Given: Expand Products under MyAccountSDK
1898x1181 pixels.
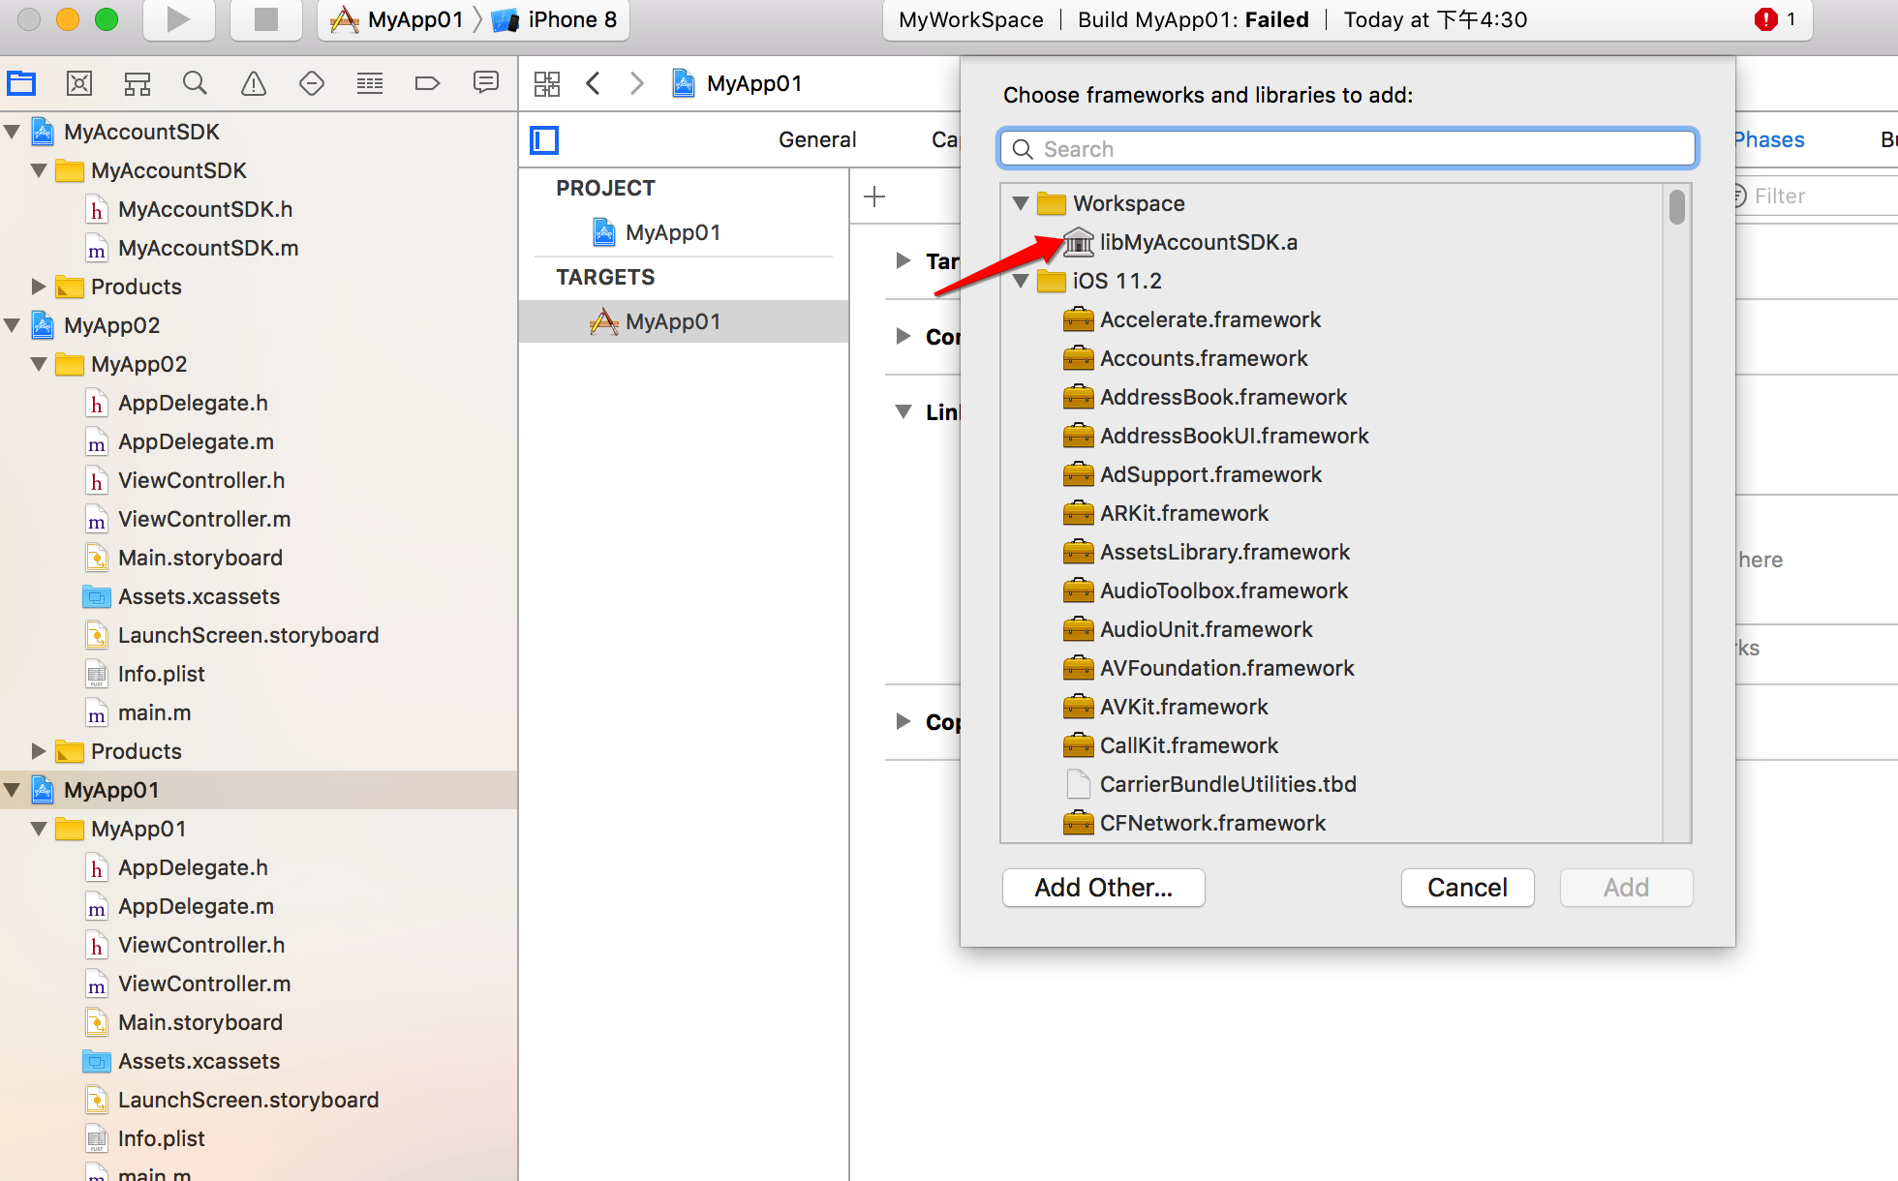Looking at the screenshot, I should (x=39, y=287).
